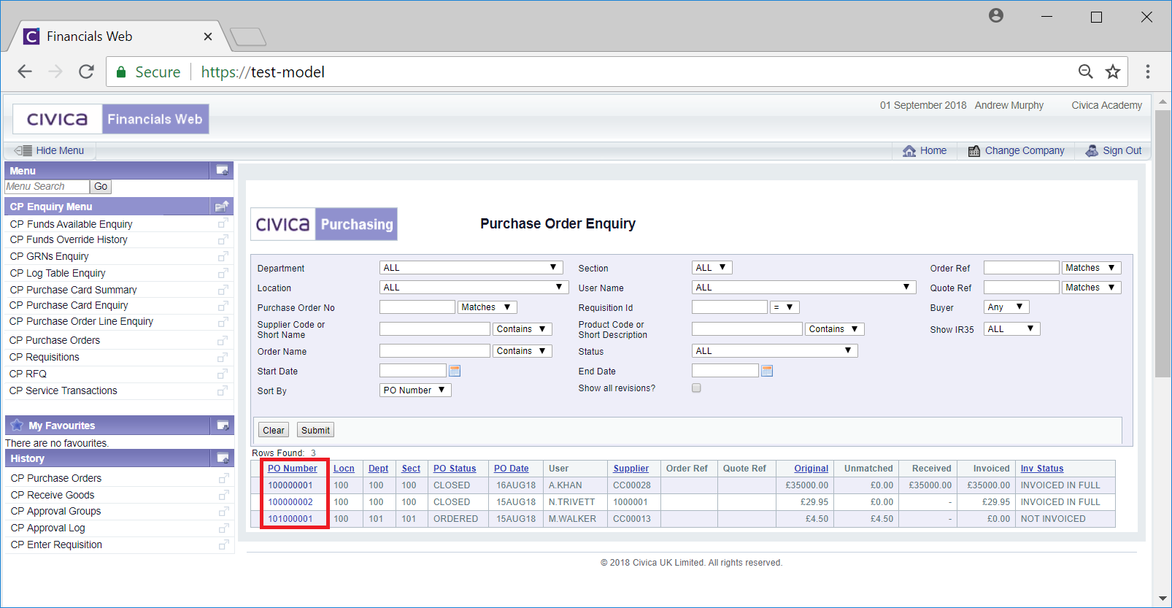The height and width of the screenshot is (608, 1172).
Task: Open CP Purchase Card Enquiry menu item
Action: click(x=69, y=305)
